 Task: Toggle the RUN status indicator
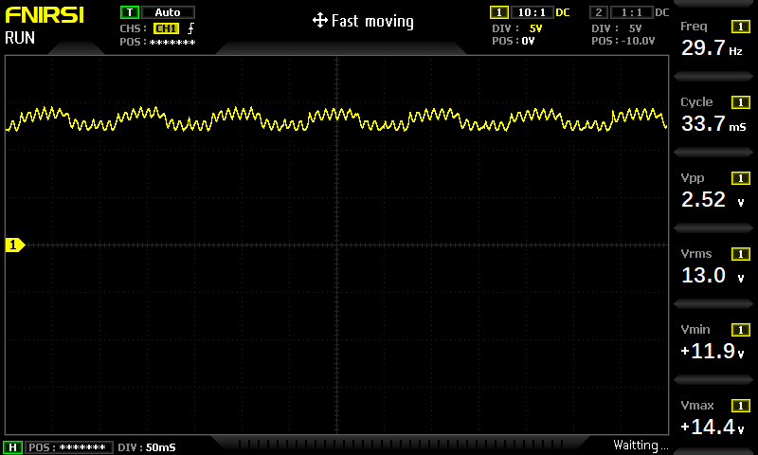(x=20, y=38)
